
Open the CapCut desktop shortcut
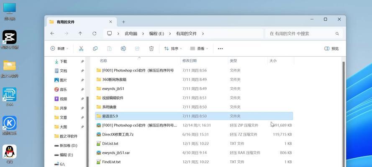tap(10, 40)
